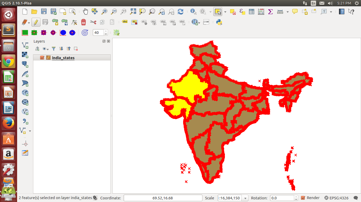Image resolution: width=361 pixels, height=202 pixels.
Task: Toggle select features rectangle tool
Action: tap(218, 12)
